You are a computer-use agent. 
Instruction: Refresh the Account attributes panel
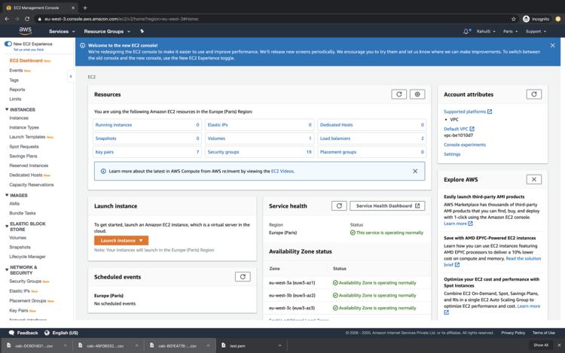[x=533, y=94]
